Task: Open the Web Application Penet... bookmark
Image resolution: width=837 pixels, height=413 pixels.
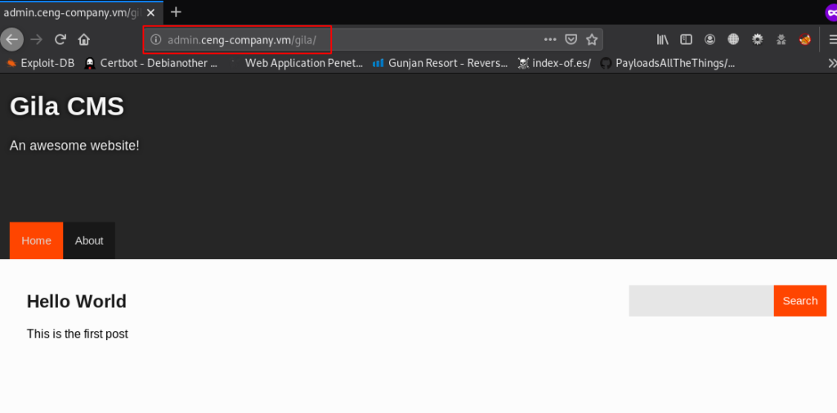Action: coord(297,63)
